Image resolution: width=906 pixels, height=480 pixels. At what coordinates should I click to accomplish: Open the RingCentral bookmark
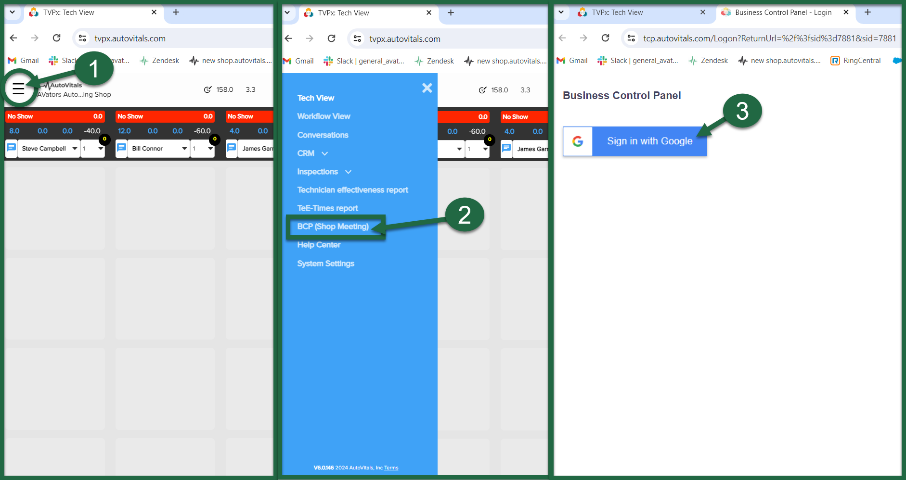[856, 61]
